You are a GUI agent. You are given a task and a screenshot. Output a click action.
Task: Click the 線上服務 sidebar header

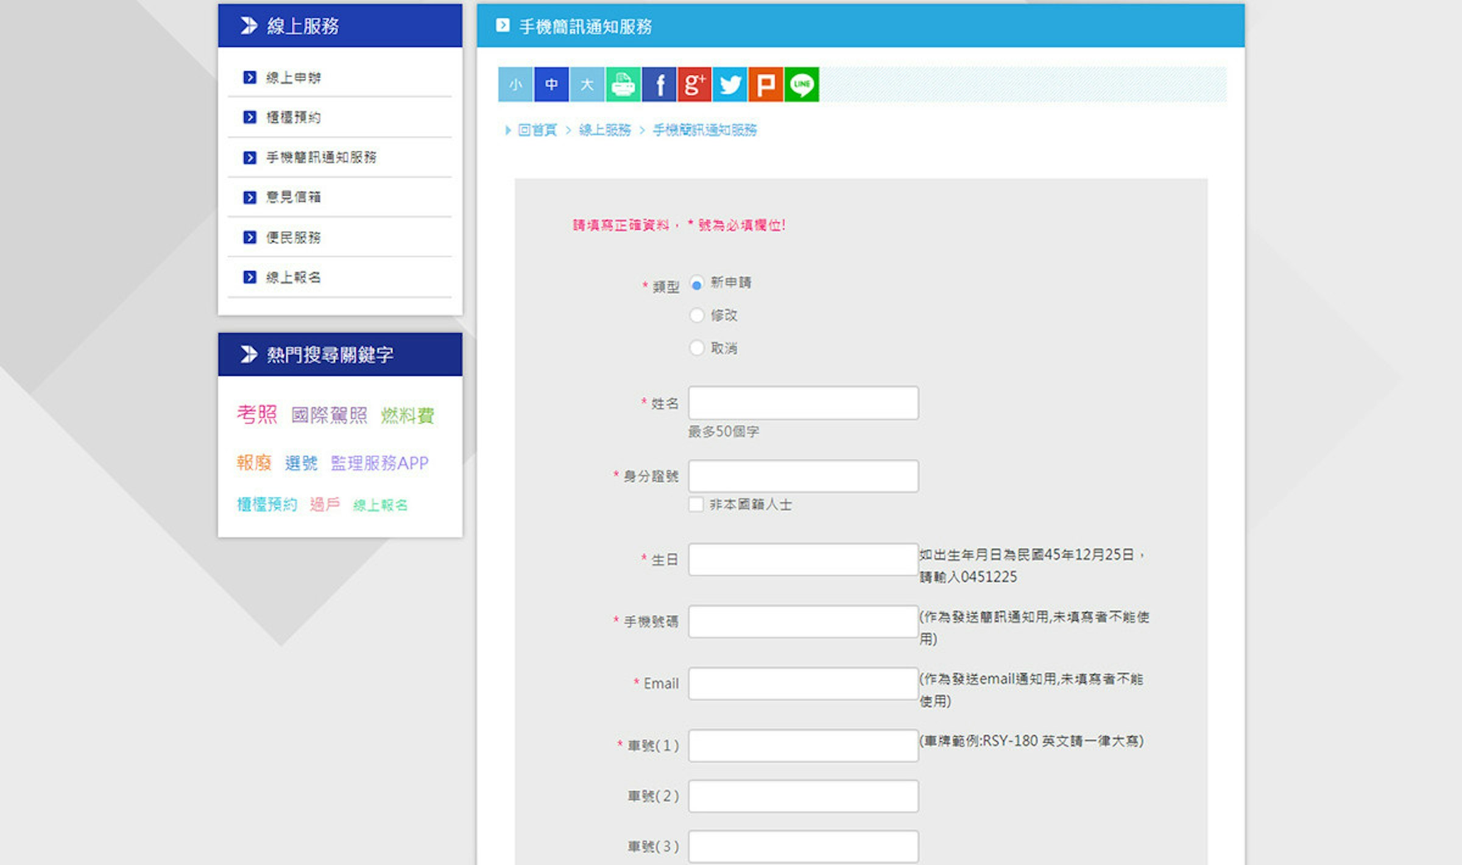[340, 26]
